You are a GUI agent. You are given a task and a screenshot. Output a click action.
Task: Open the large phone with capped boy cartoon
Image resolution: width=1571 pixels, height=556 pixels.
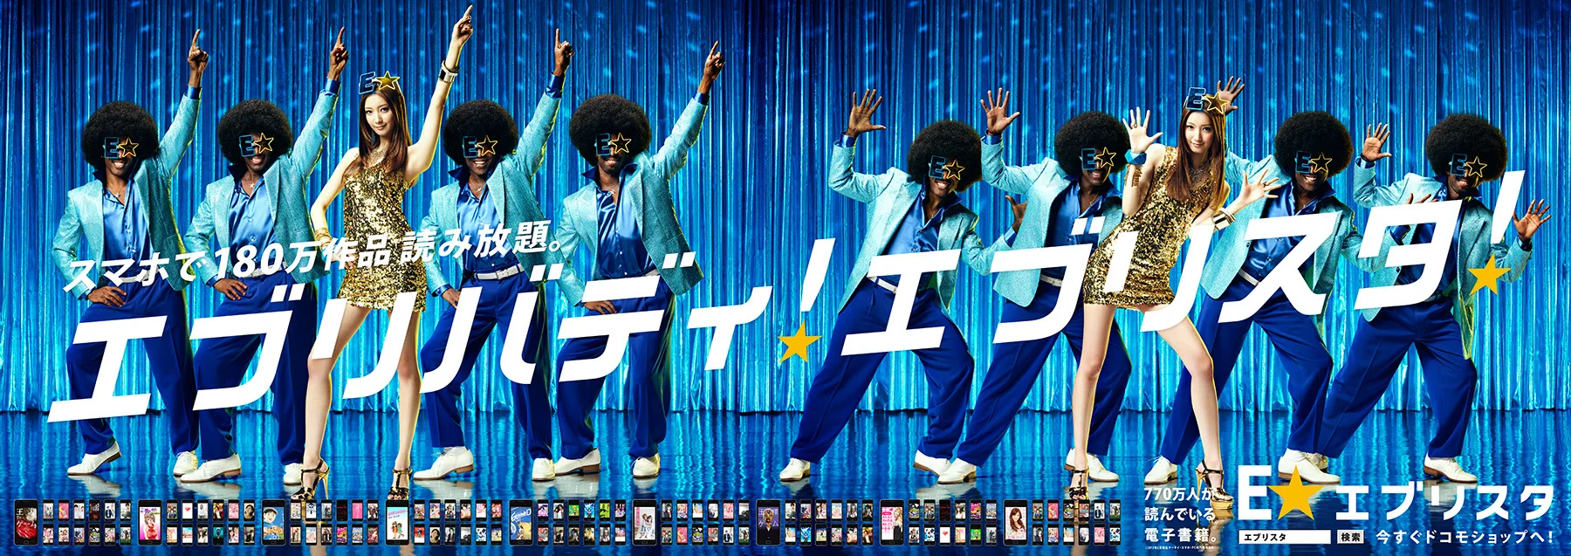click(273, 522)
